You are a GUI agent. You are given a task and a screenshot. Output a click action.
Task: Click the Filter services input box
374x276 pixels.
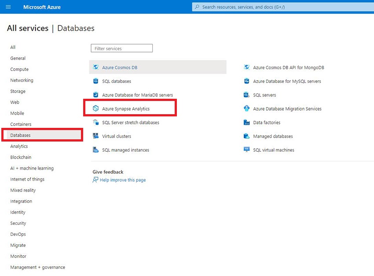[x=121, y=48]
